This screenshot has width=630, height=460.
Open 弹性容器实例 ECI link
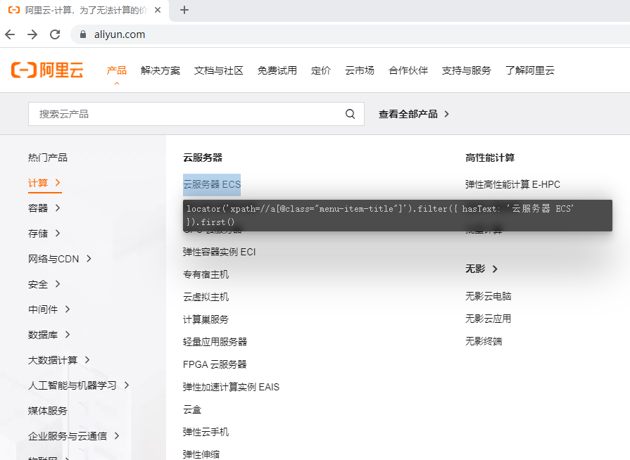(x=220, y=252)
